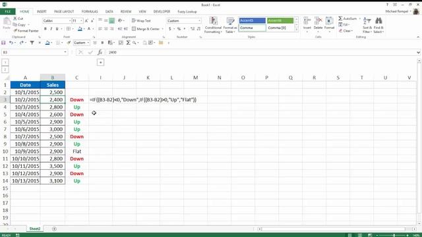Click the Format cells icon in Cells group
The image size is (422, 237).
pos(329,21)
